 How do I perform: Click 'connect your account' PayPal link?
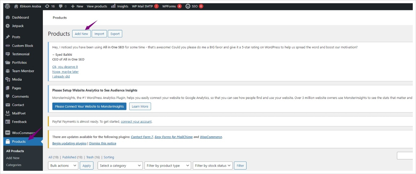136,122
